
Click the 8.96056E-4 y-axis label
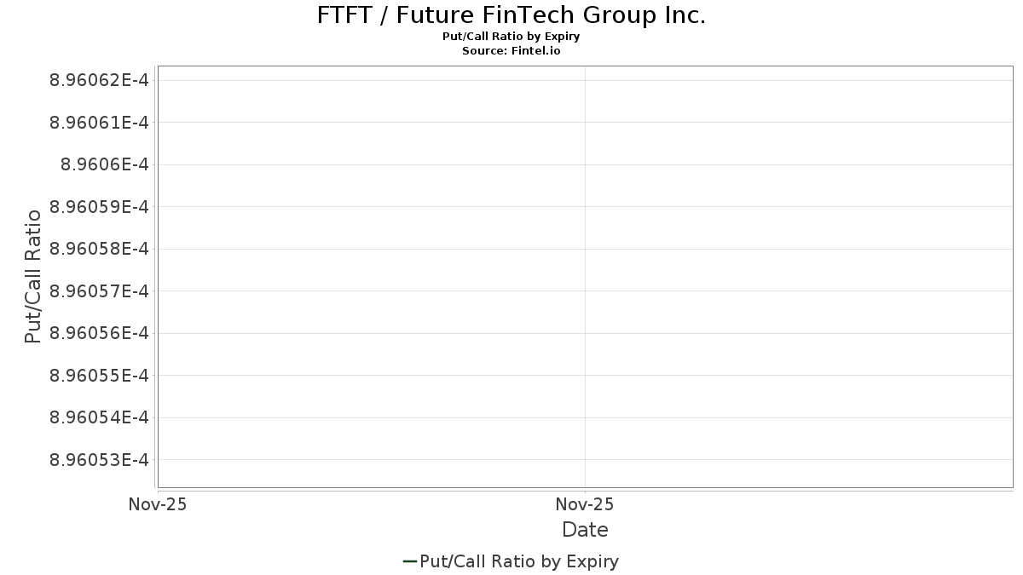(x=100, y=333)
